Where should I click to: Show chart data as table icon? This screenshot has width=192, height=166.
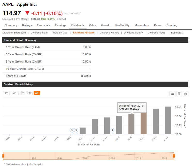[x=179, y=94]
